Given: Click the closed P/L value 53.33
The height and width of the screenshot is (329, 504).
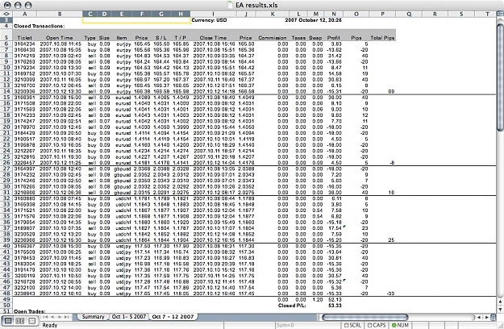Looking at the screenshot, I should (x=335, y=306).
